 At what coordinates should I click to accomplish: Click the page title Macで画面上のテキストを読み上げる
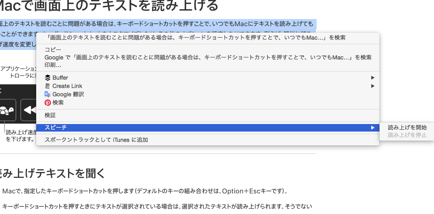pos(109,6)
